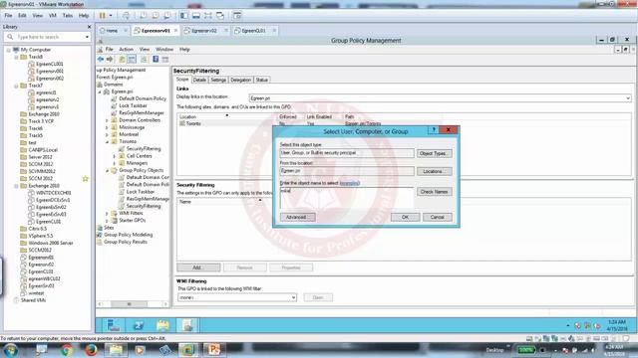Switch to the EgreenCL01 VM tab
This screenshot has width=638, height=358.
tap(253, 31)
